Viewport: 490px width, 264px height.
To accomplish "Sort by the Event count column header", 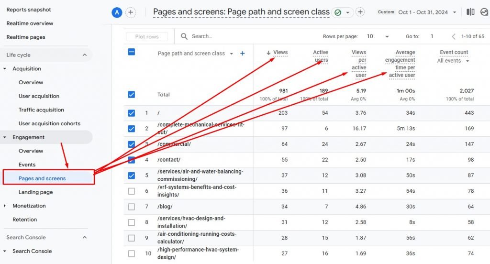I will 454,52.
